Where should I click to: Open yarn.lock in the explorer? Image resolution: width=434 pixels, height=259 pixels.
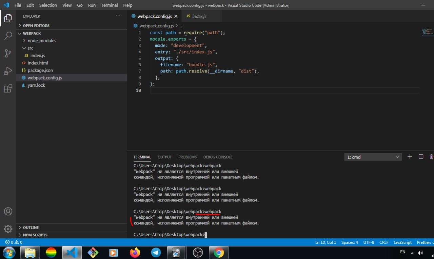point(72,85)
